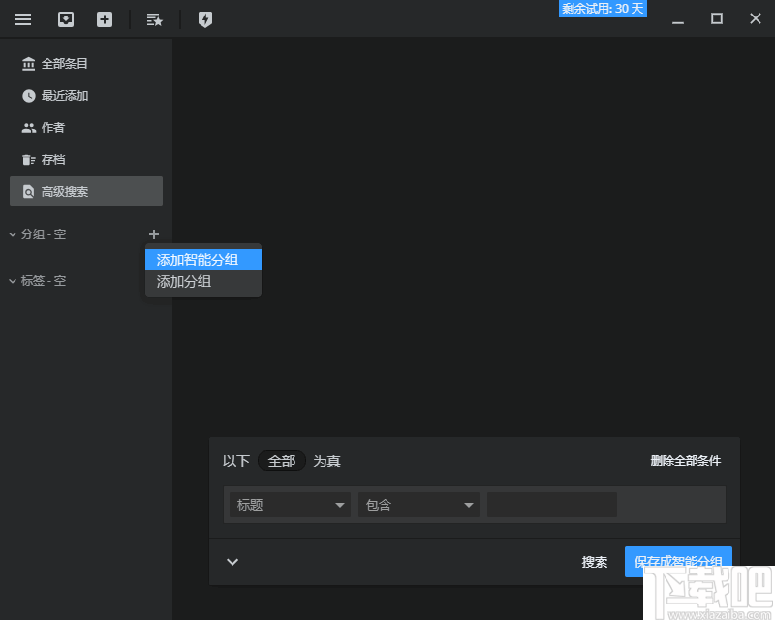Click the plus icon beside 分组 - 空
Viewport: 775px width, 620px height.
pos(154,234)
